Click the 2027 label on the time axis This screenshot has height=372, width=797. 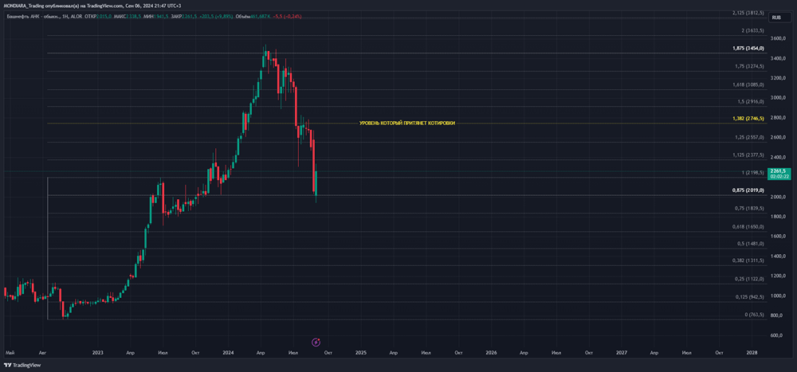pyautogui.click(x=622, y=351)
